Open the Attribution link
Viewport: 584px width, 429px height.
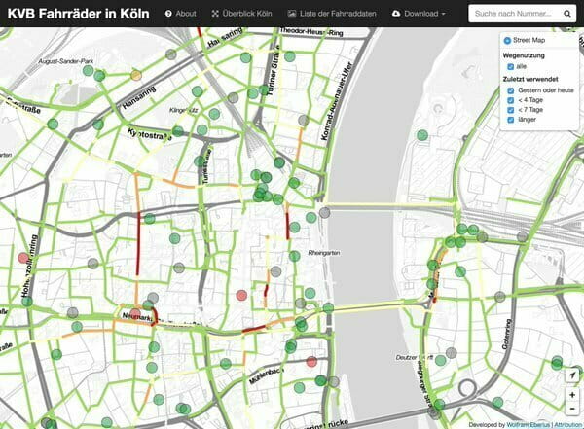pyautogui.click(x=568, y=425)
